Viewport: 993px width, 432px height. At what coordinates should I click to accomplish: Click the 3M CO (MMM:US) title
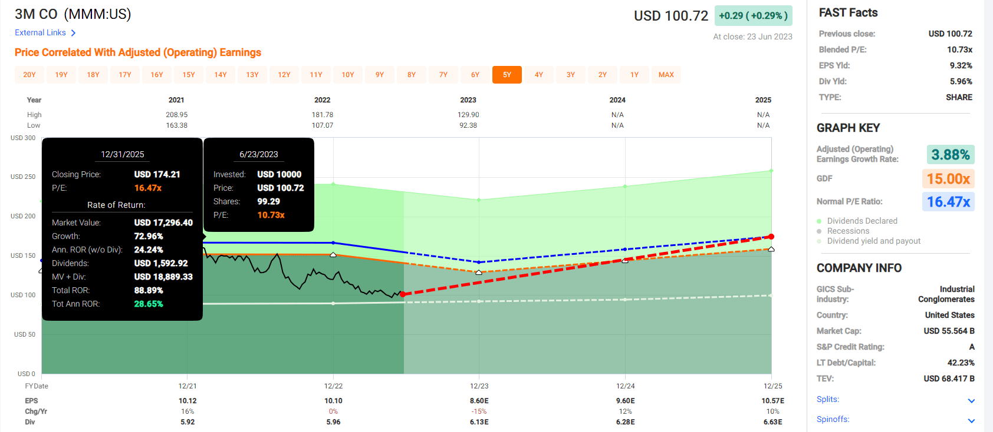(73, 14)
